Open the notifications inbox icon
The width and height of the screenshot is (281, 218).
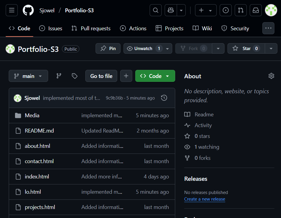click(256, 10)
